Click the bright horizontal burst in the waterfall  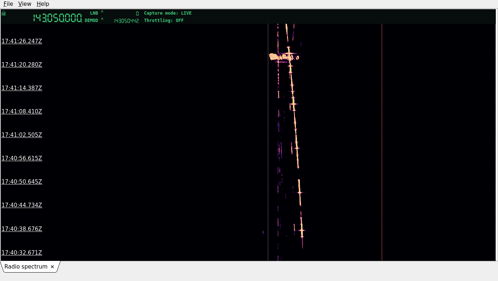[284, 57]
